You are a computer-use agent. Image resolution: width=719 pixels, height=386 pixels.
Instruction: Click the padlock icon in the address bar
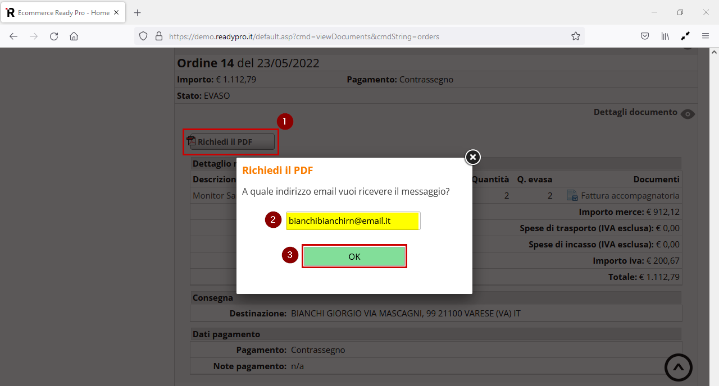(x=159, y=36)
